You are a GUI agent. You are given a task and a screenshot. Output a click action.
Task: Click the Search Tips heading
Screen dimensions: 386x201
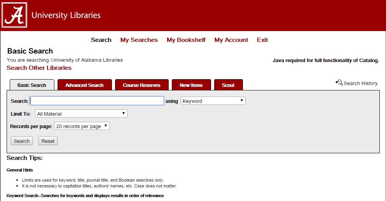coord(24,158)
